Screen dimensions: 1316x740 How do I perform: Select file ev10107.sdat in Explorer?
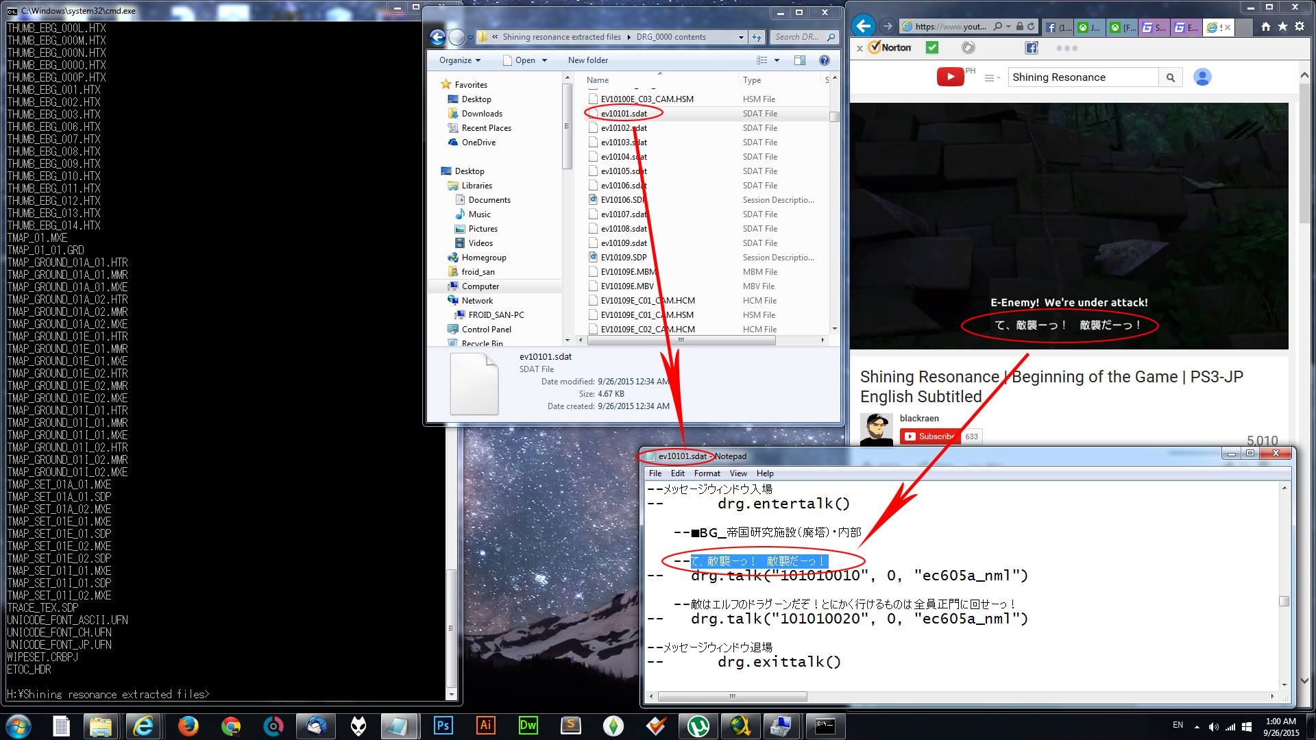point(624,214)
